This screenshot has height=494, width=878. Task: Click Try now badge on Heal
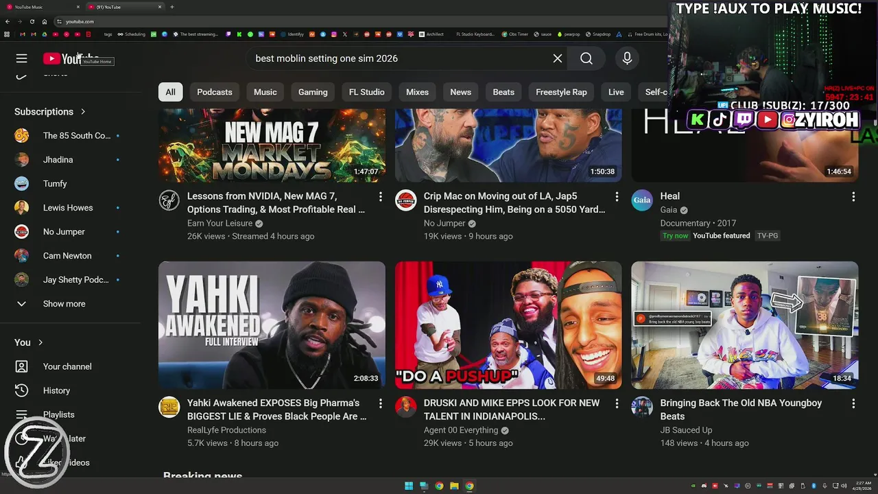(675, 236)
